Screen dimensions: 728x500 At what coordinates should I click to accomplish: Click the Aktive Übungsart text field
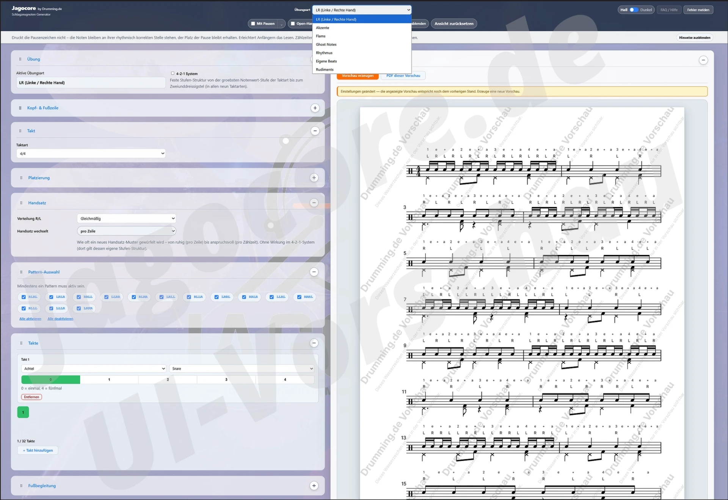(x=91, y=83)
